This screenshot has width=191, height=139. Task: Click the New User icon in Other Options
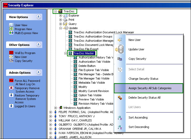pyautogui.click(x=11, y=57)
